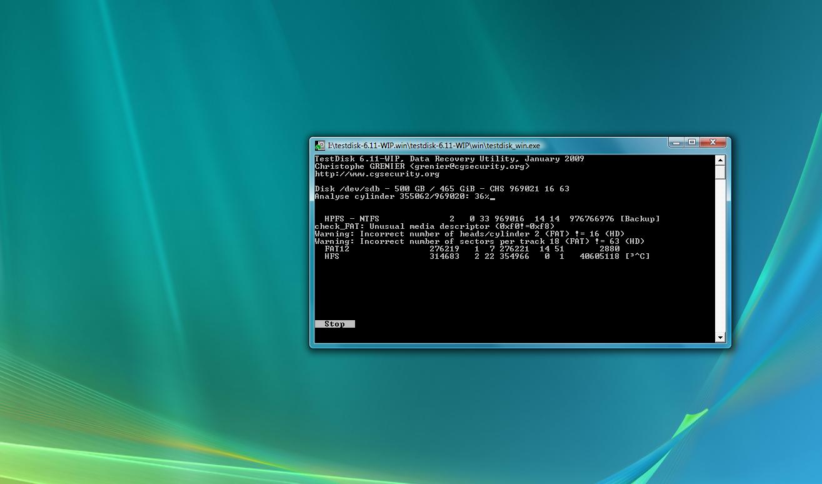
Task: Click the Analyse cylinder 36% progress line
Action: pyautogui.click(x=404, y=196)
